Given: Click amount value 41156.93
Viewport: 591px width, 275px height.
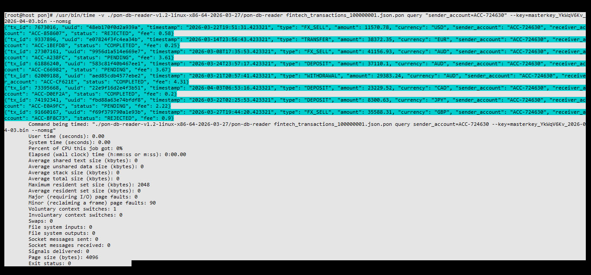Looking at the screenshot, I should click(380, 51).
